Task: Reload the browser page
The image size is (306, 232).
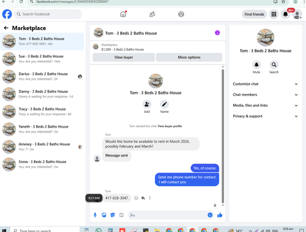Action: click(21, 1)
